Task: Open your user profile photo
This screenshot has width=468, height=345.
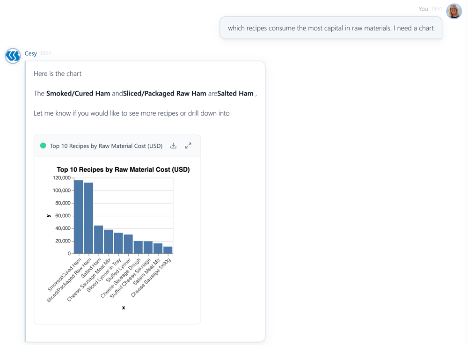Action: click(454, 11)
